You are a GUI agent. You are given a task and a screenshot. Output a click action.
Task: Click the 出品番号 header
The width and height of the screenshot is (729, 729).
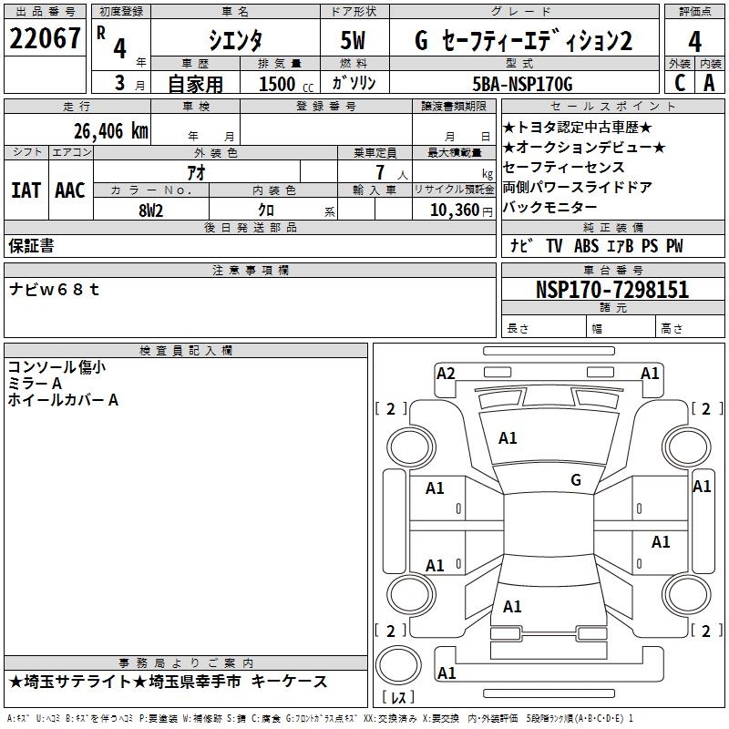point(45,12)
